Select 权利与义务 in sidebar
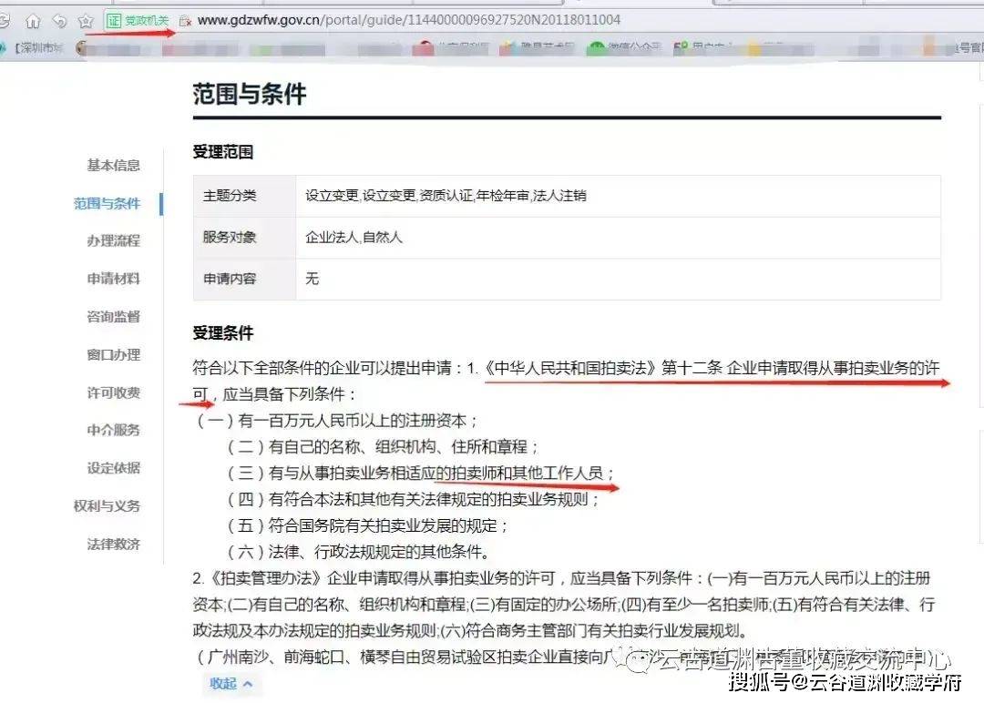Screen dimensions: 984x703 (x=107, y=506)
